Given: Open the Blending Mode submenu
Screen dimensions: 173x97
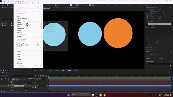Looking at the screenshot, I should click(28, 41).
